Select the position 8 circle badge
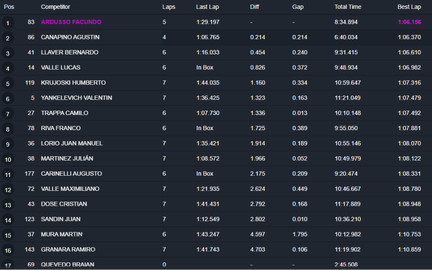This screenshot has height=270, width=432. 8,129
